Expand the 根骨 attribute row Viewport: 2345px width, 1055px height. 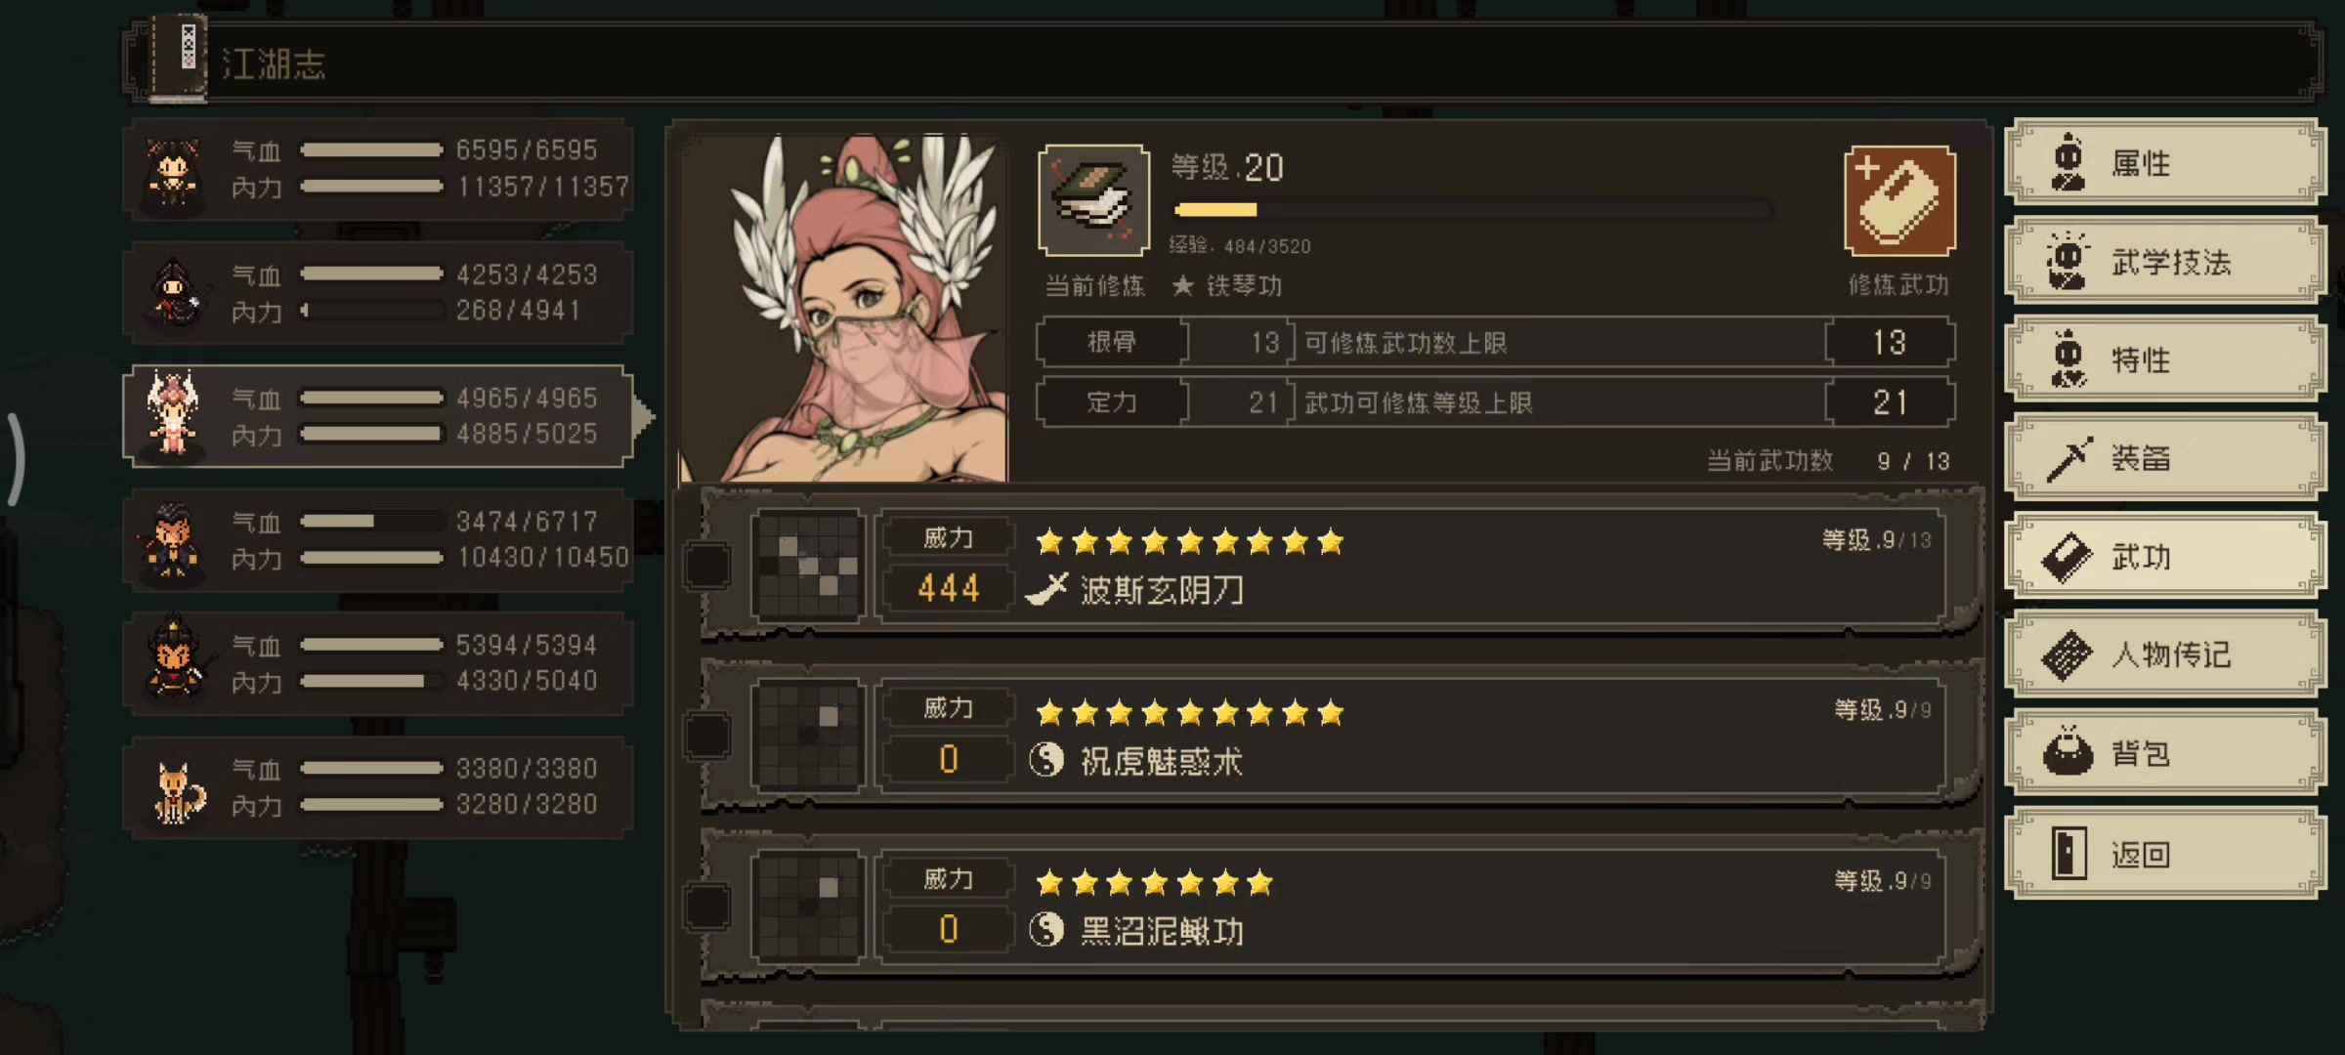click(x=1496, y=342)
